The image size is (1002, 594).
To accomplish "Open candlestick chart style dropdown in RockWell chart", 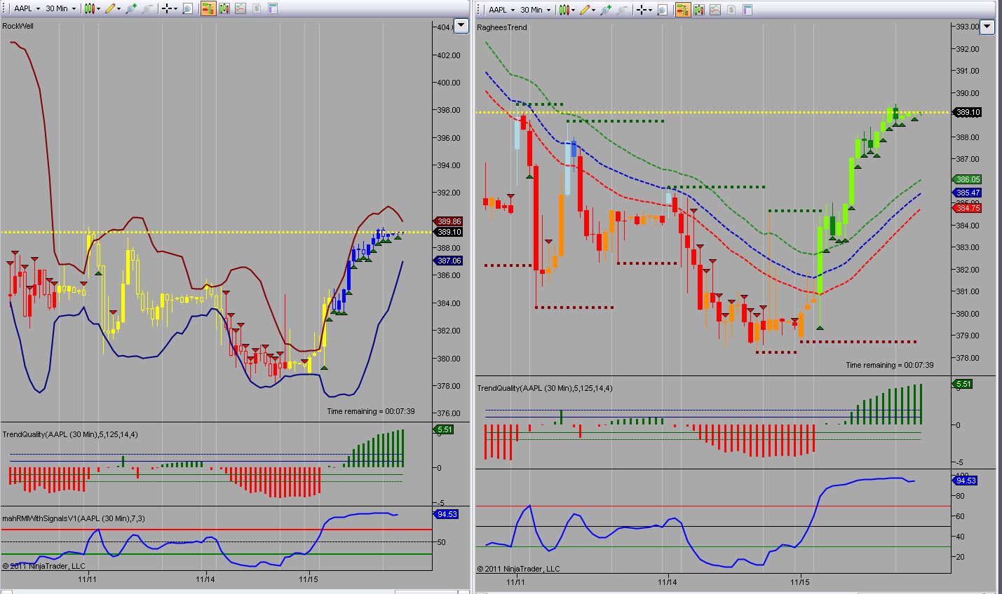I will (x=92, y=9).
